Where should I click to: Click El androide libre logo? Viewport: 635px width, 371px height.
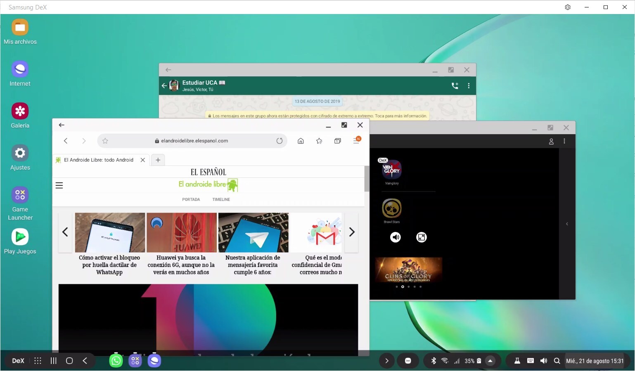(x=208, y=185)
